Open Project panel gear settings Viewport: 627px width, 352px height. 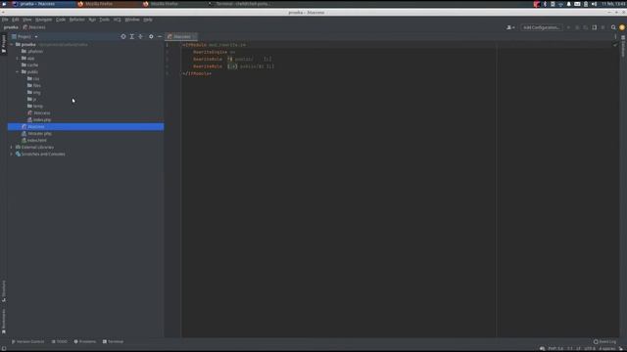coord(151,36)
